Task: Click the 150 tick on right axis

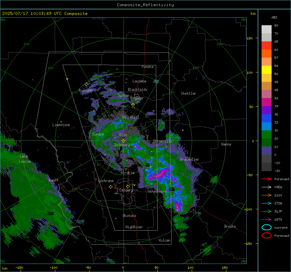Action: pos(250,38)
